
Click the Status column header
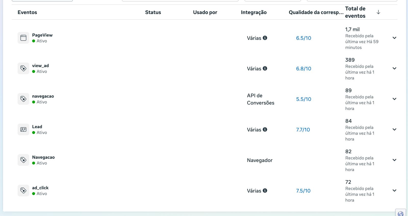point(153,12)
